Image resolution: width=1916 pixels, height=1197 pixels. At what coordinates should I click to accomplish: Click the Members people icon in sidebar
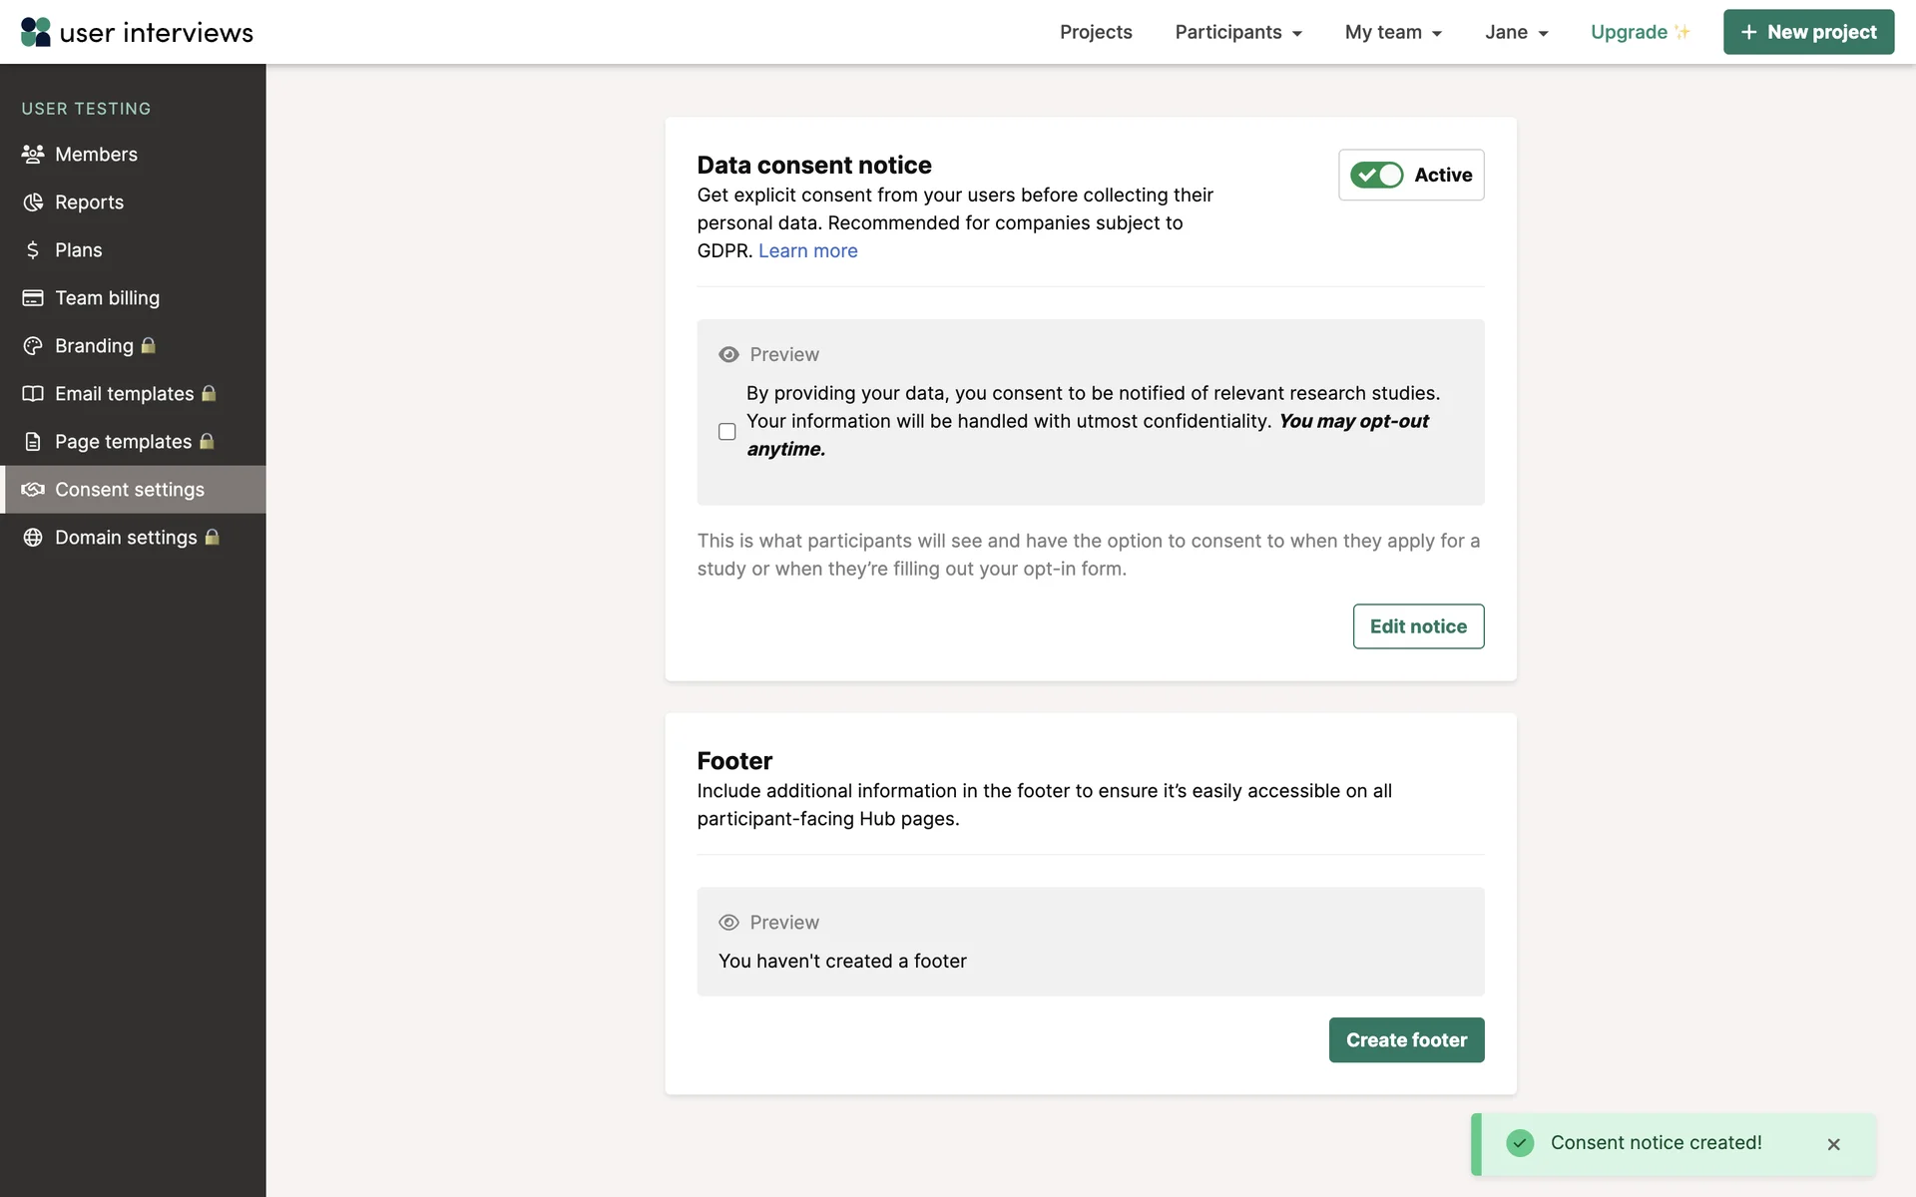[x=33, y=155]
